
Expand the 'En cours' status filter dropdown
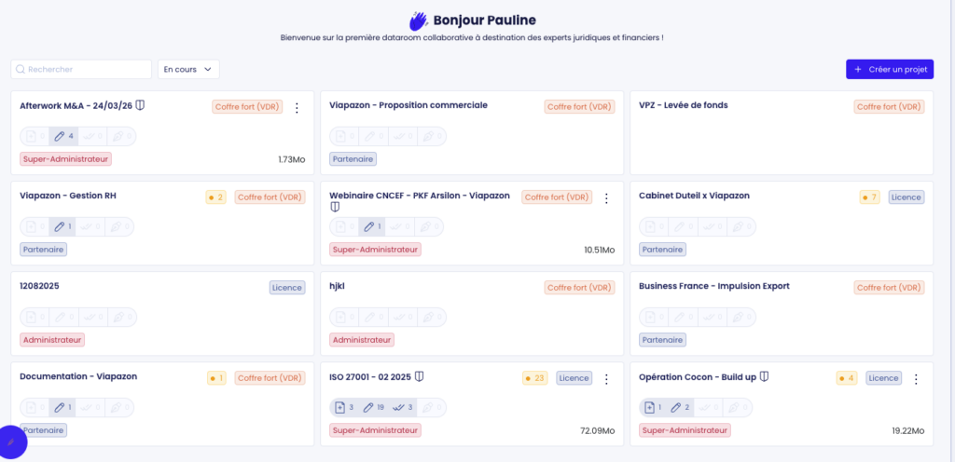tap(188, 69)
